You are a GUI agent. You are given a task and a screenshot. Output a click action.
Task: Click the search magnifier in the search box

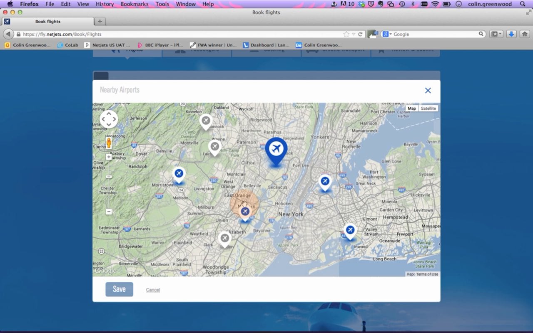coord(481,34)
